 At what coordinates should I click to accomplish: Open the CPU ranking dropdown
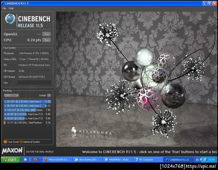coord(11,95)
